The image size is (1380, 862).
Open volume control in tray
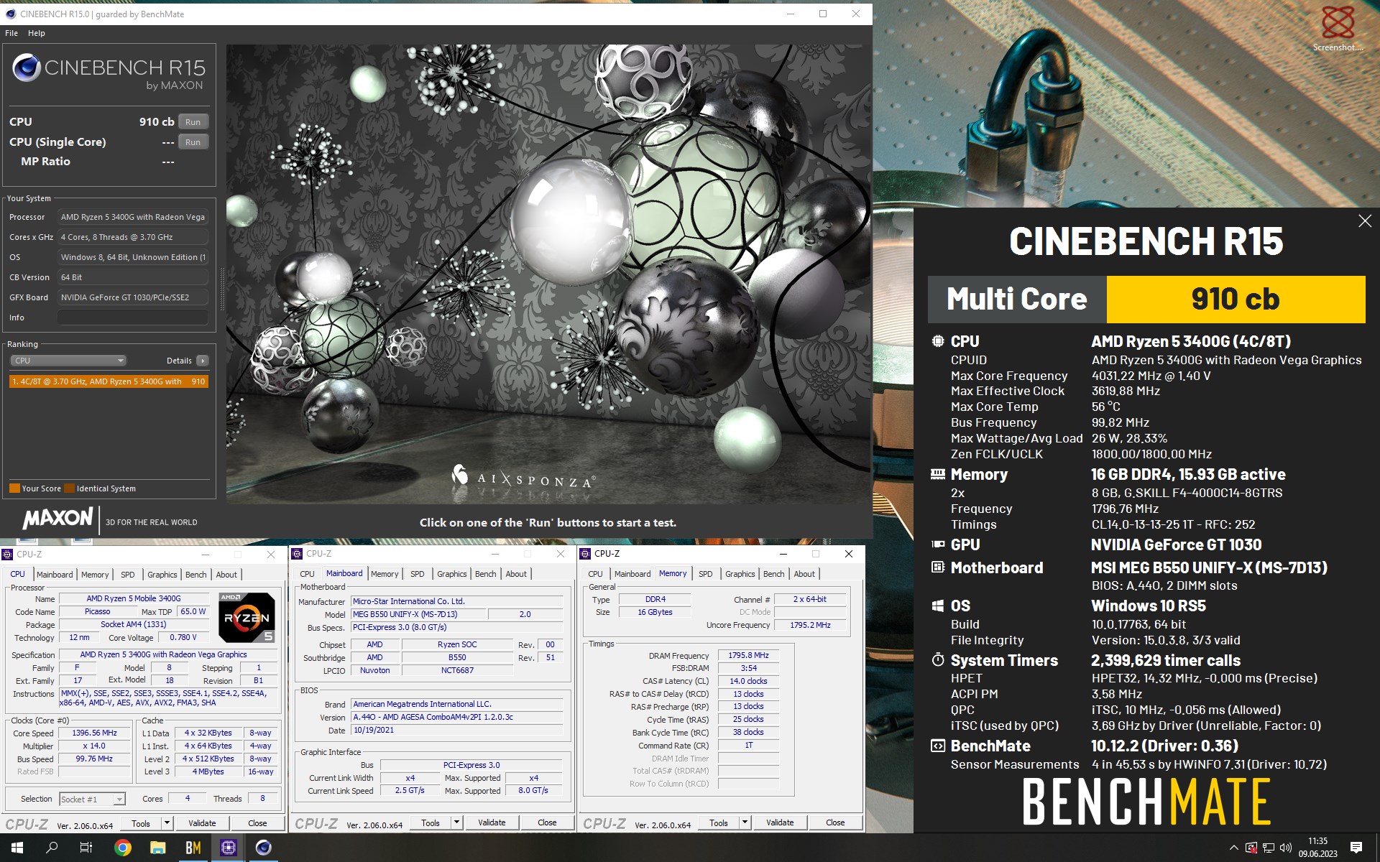tap(1286, 848)
